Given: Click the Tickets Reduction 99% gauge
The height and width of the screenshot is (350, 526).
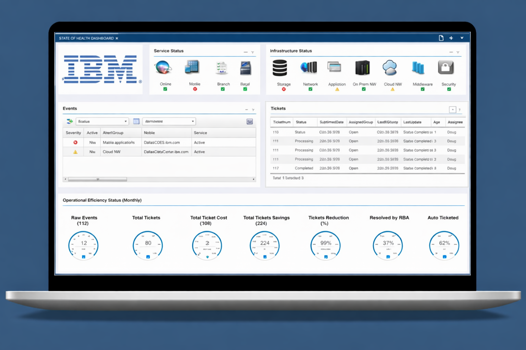Looking at the screenshot, I should 325,245.
